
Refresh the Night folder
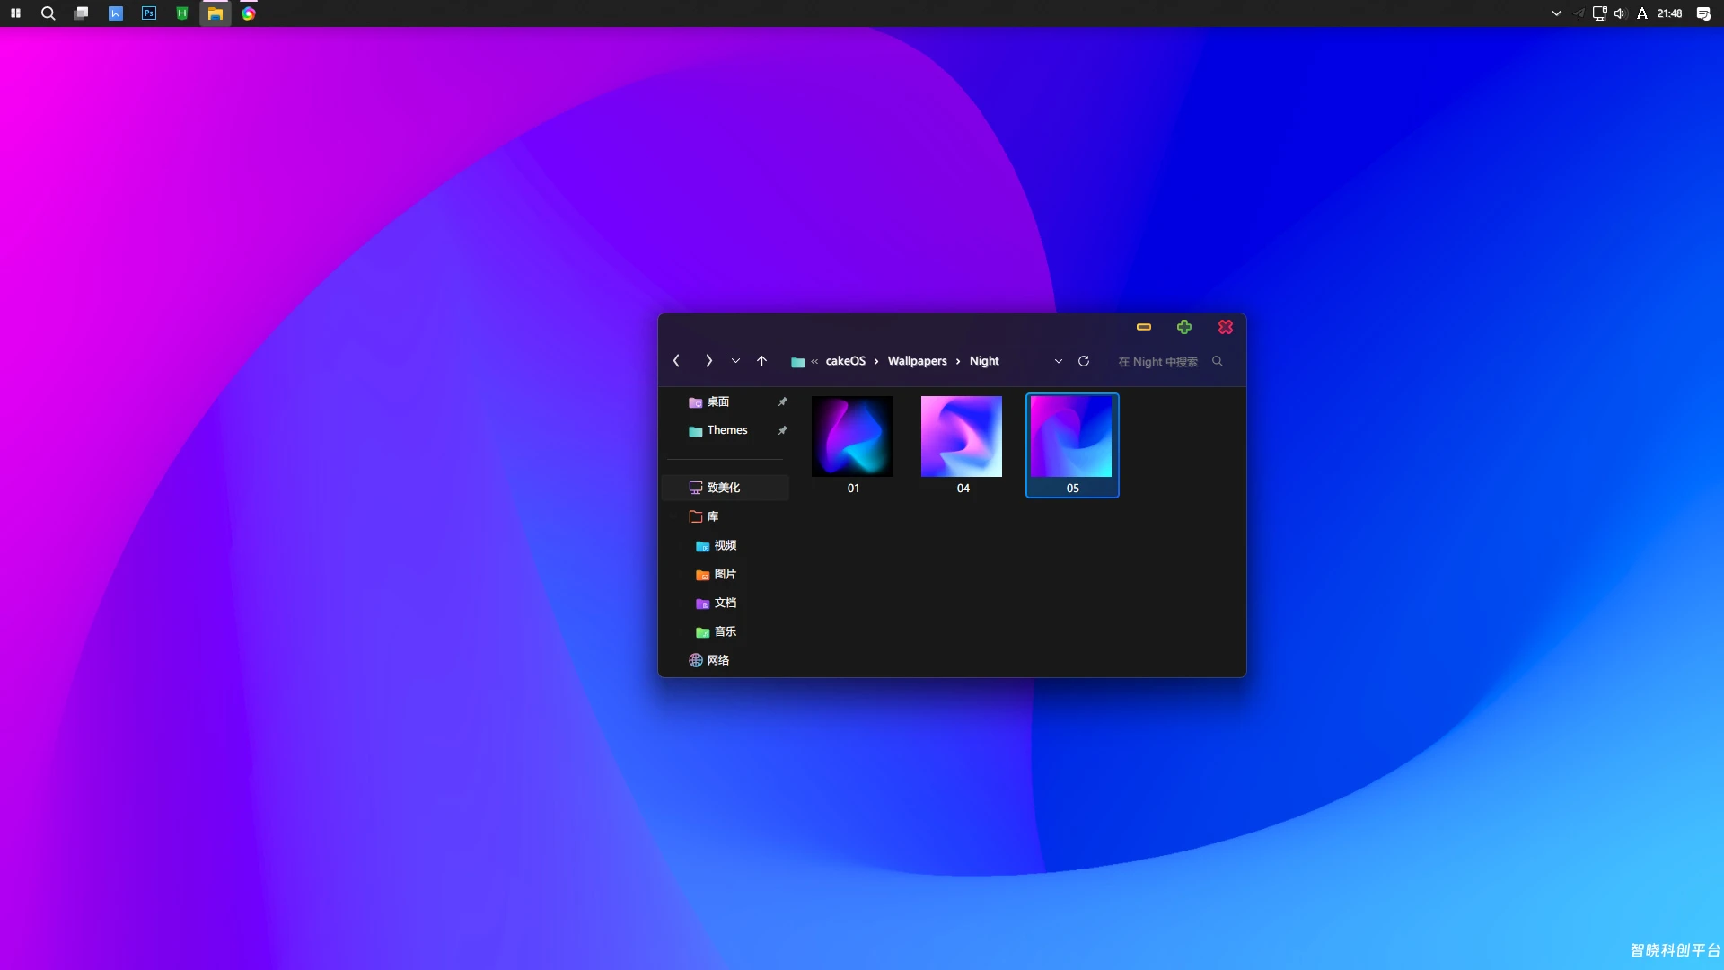pos(1084,361)
